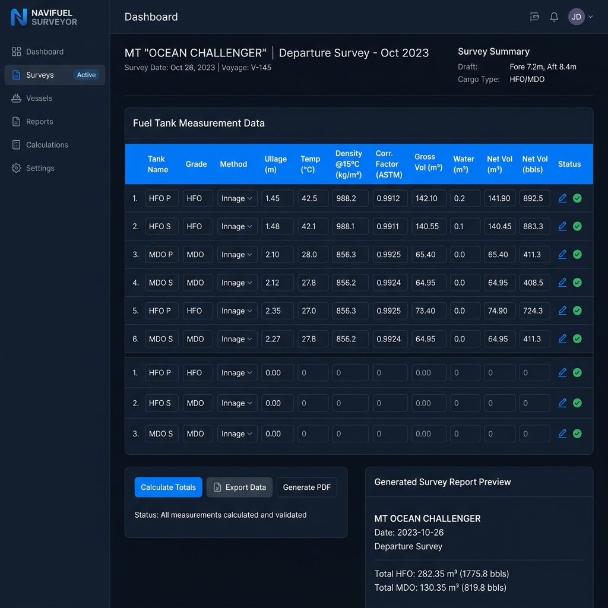
Task: Open Method dropdown for row with ullage 2.35
Action: pyautogui.click(x=237, y=311)
